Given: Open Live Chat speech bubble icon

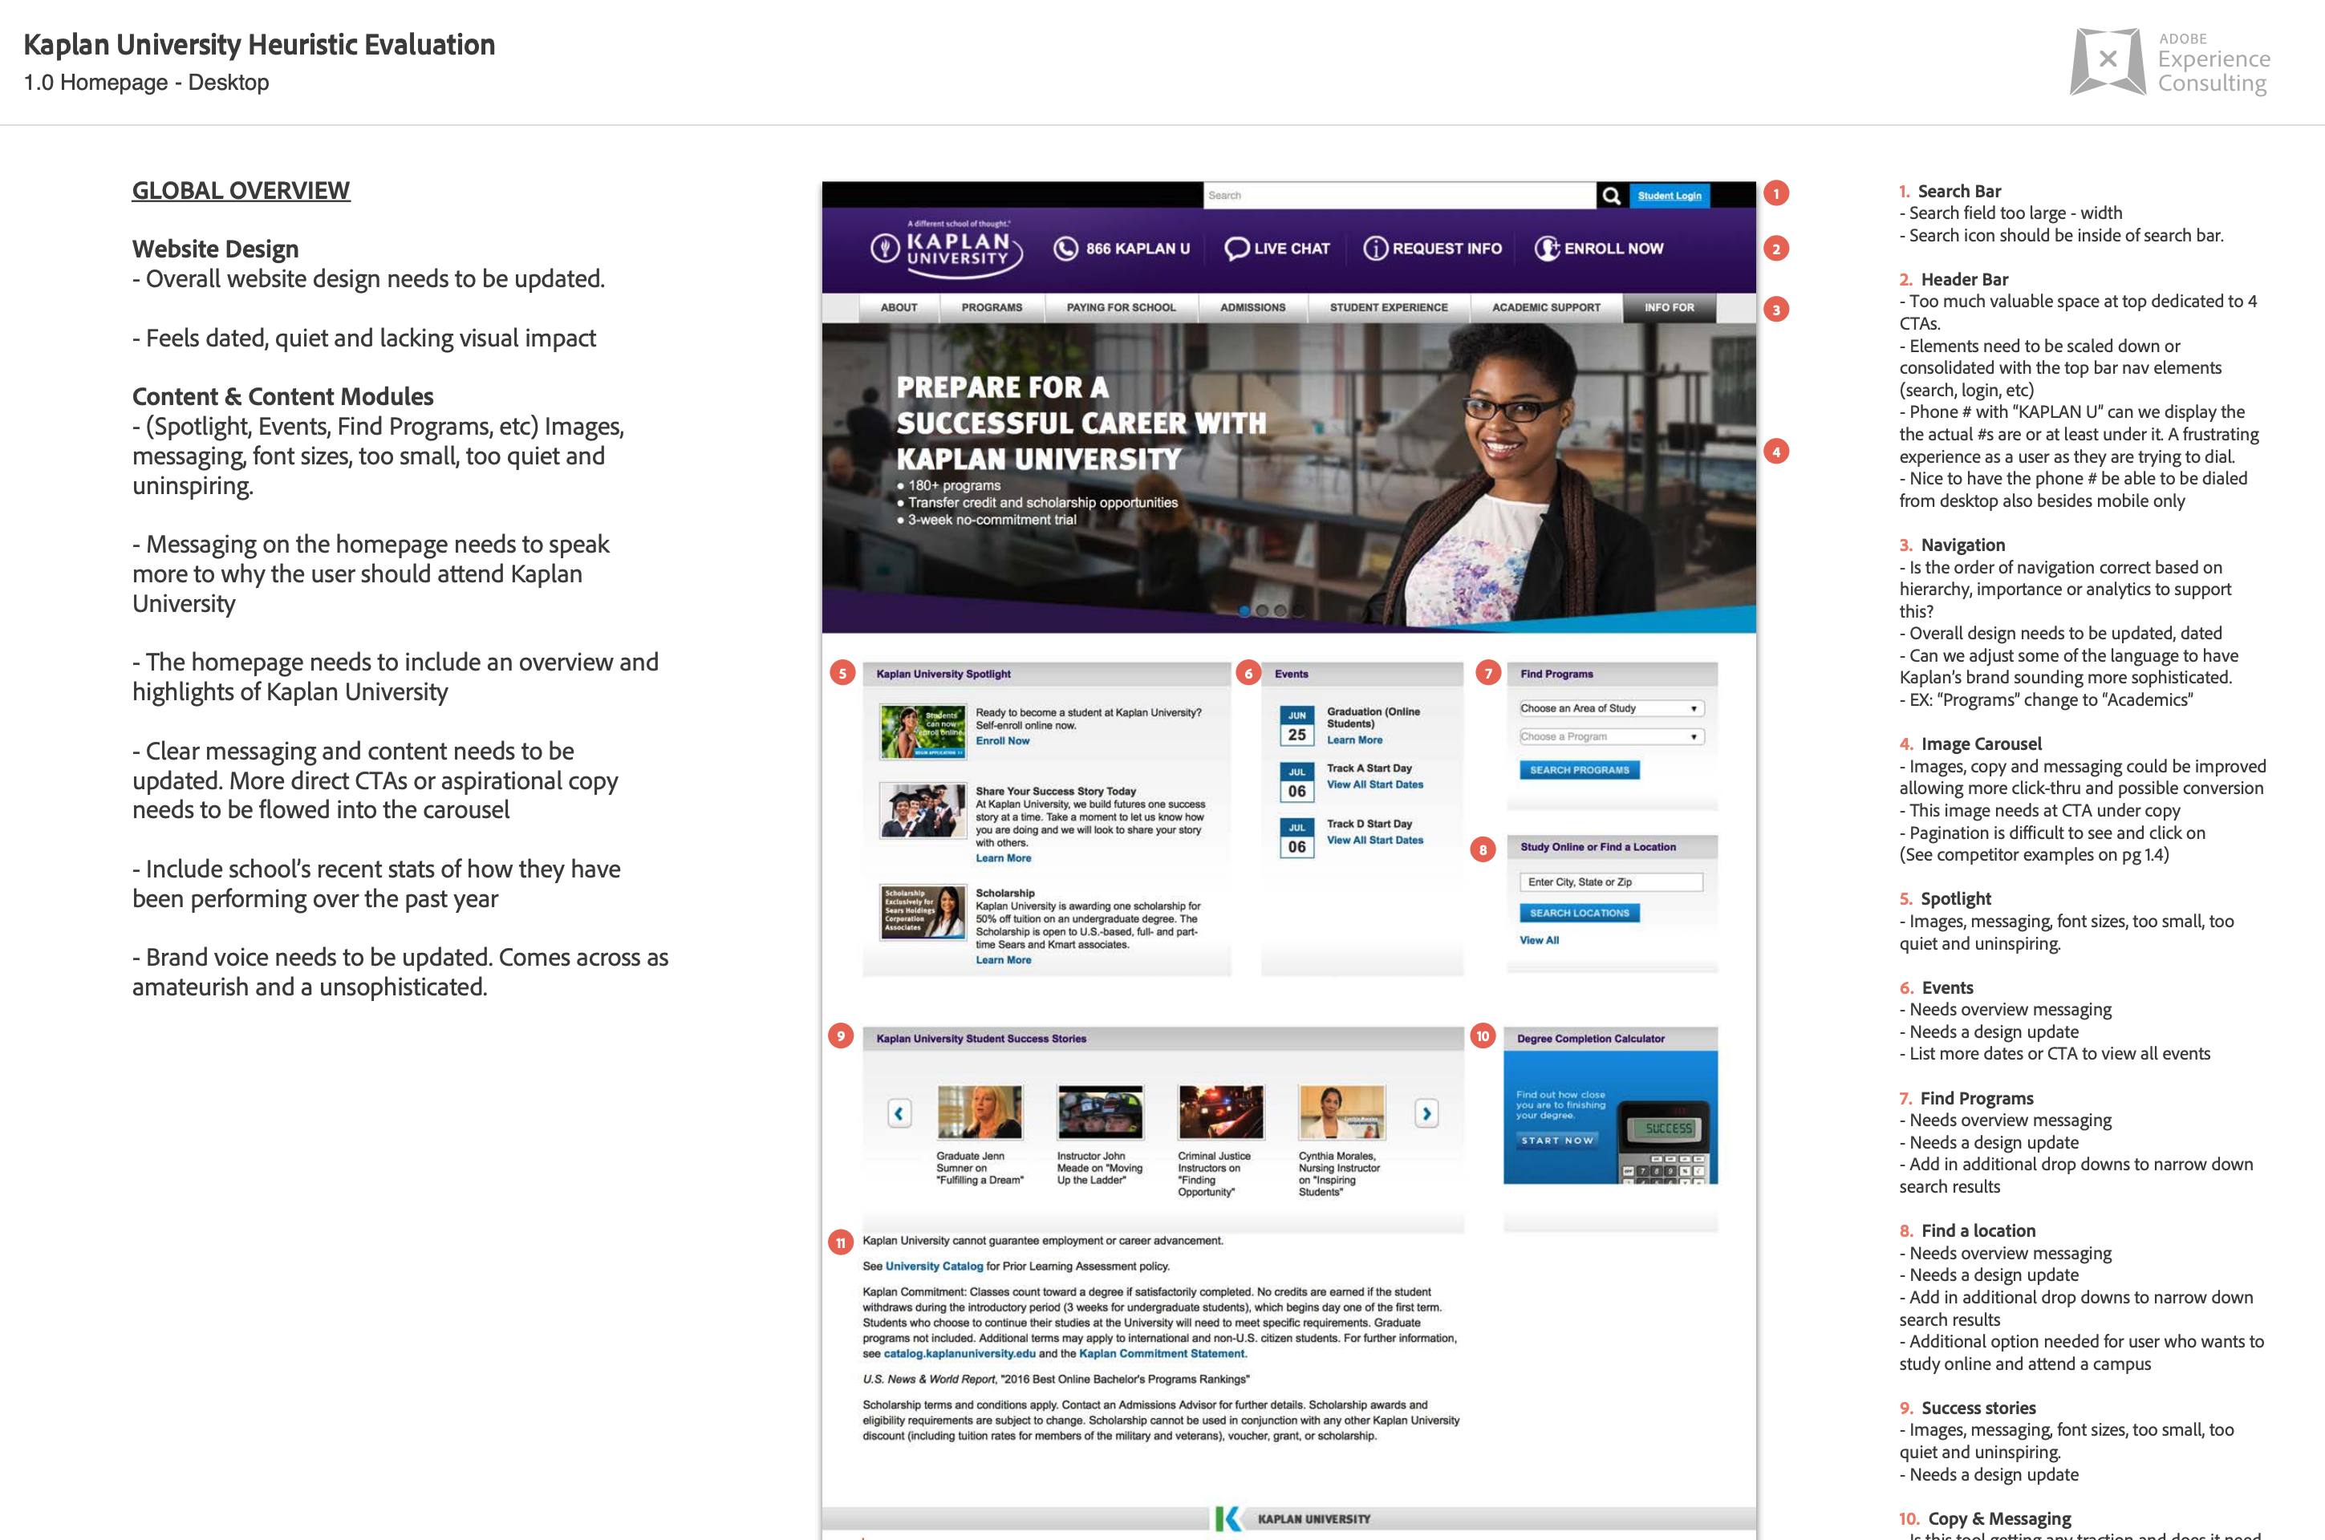Looking at the screenshot, I should click(x=1236, y=249).
